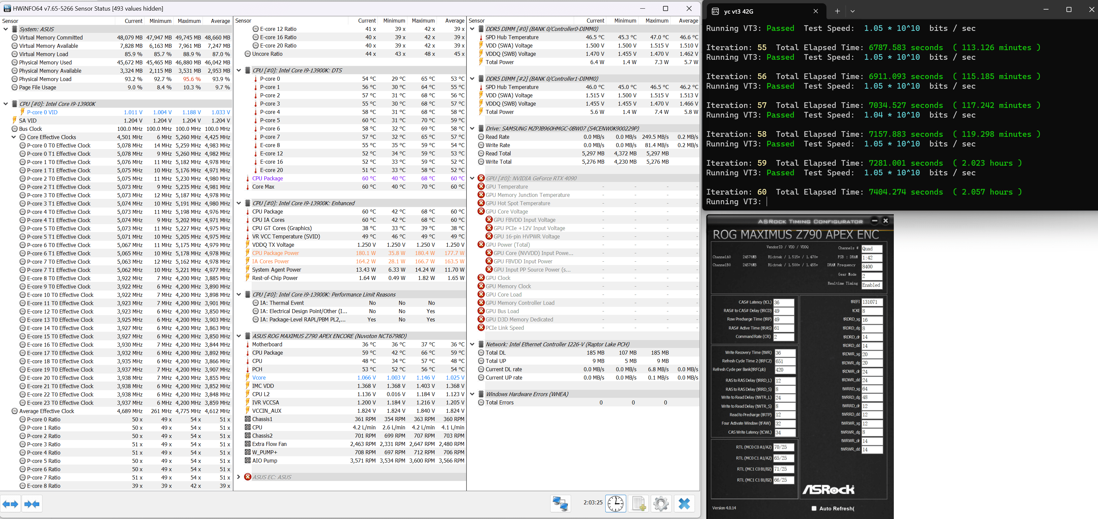Expand the ASUS EC: ASUS group
The width and height of the screenshot is (1098, 519).
click(x=239, y=477)
